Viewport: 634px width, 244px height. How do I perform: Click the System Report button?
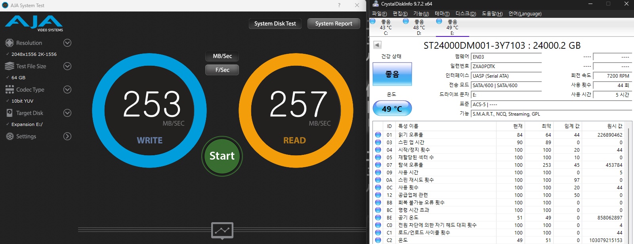pyautogui.click(x=334, y=23)
